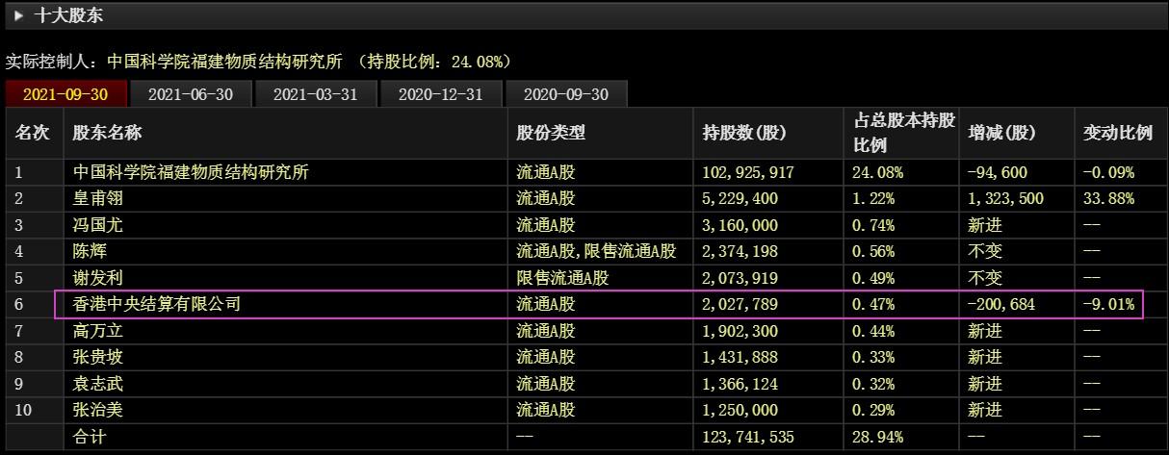Click holding value 5,229,400

739,199
